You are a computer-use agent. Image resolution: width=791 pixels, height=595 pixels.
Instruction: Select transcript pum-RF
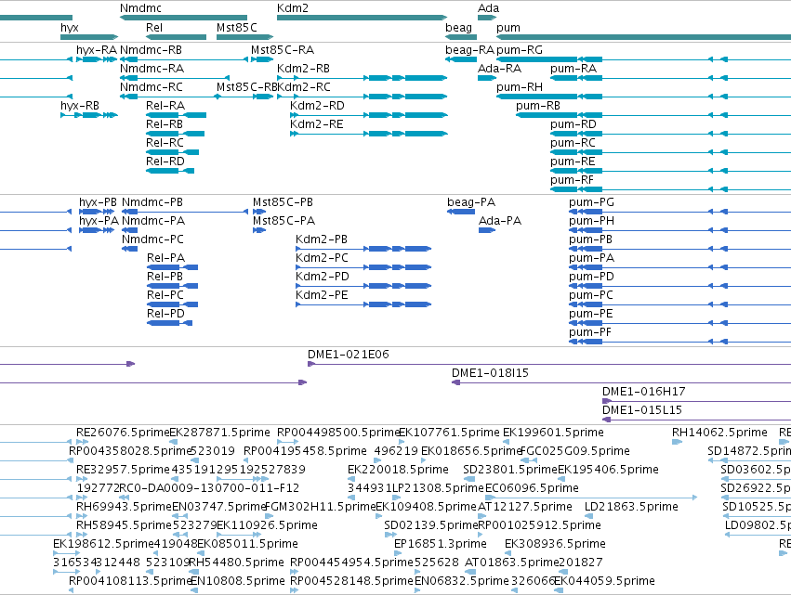click(x=572, y=180)
